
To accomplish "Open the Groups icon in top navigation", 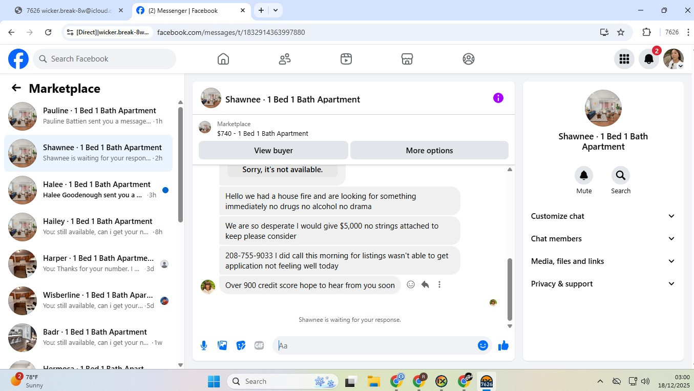I will [469, 59].
